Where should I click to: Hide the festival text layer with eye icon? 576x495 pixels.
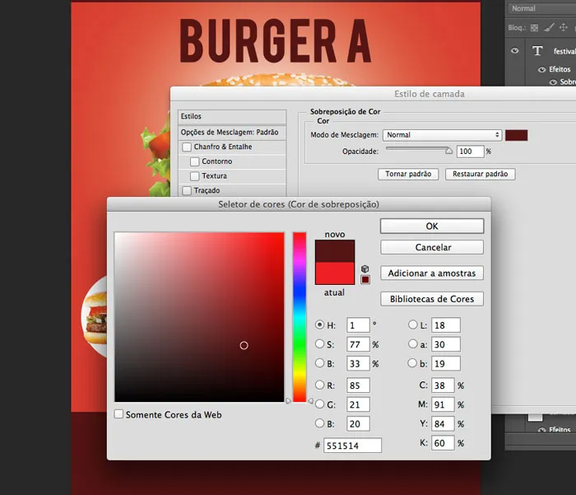[x=515, y=51]
